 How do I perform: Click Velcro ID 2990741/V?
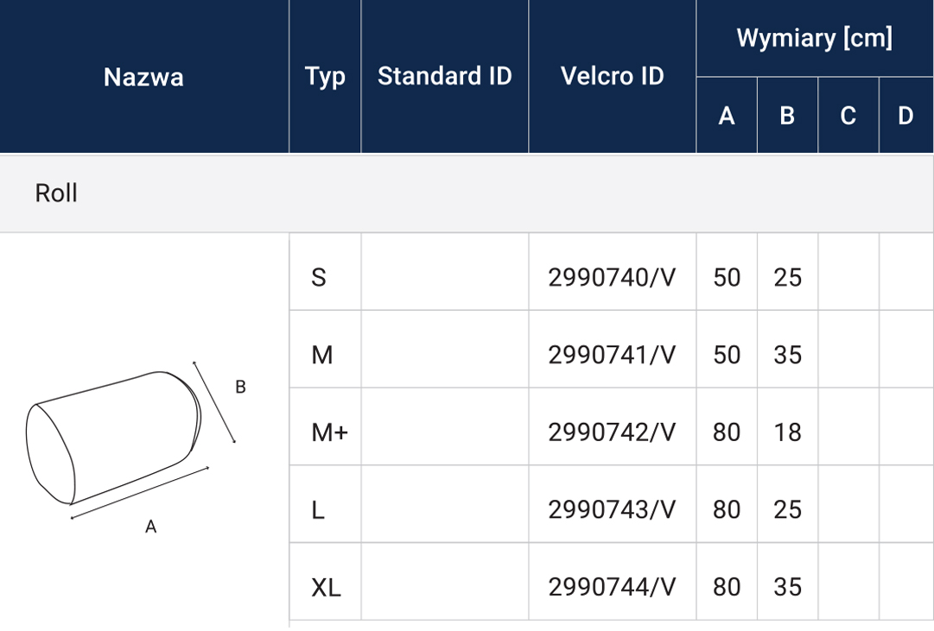(x=613, y=355)
